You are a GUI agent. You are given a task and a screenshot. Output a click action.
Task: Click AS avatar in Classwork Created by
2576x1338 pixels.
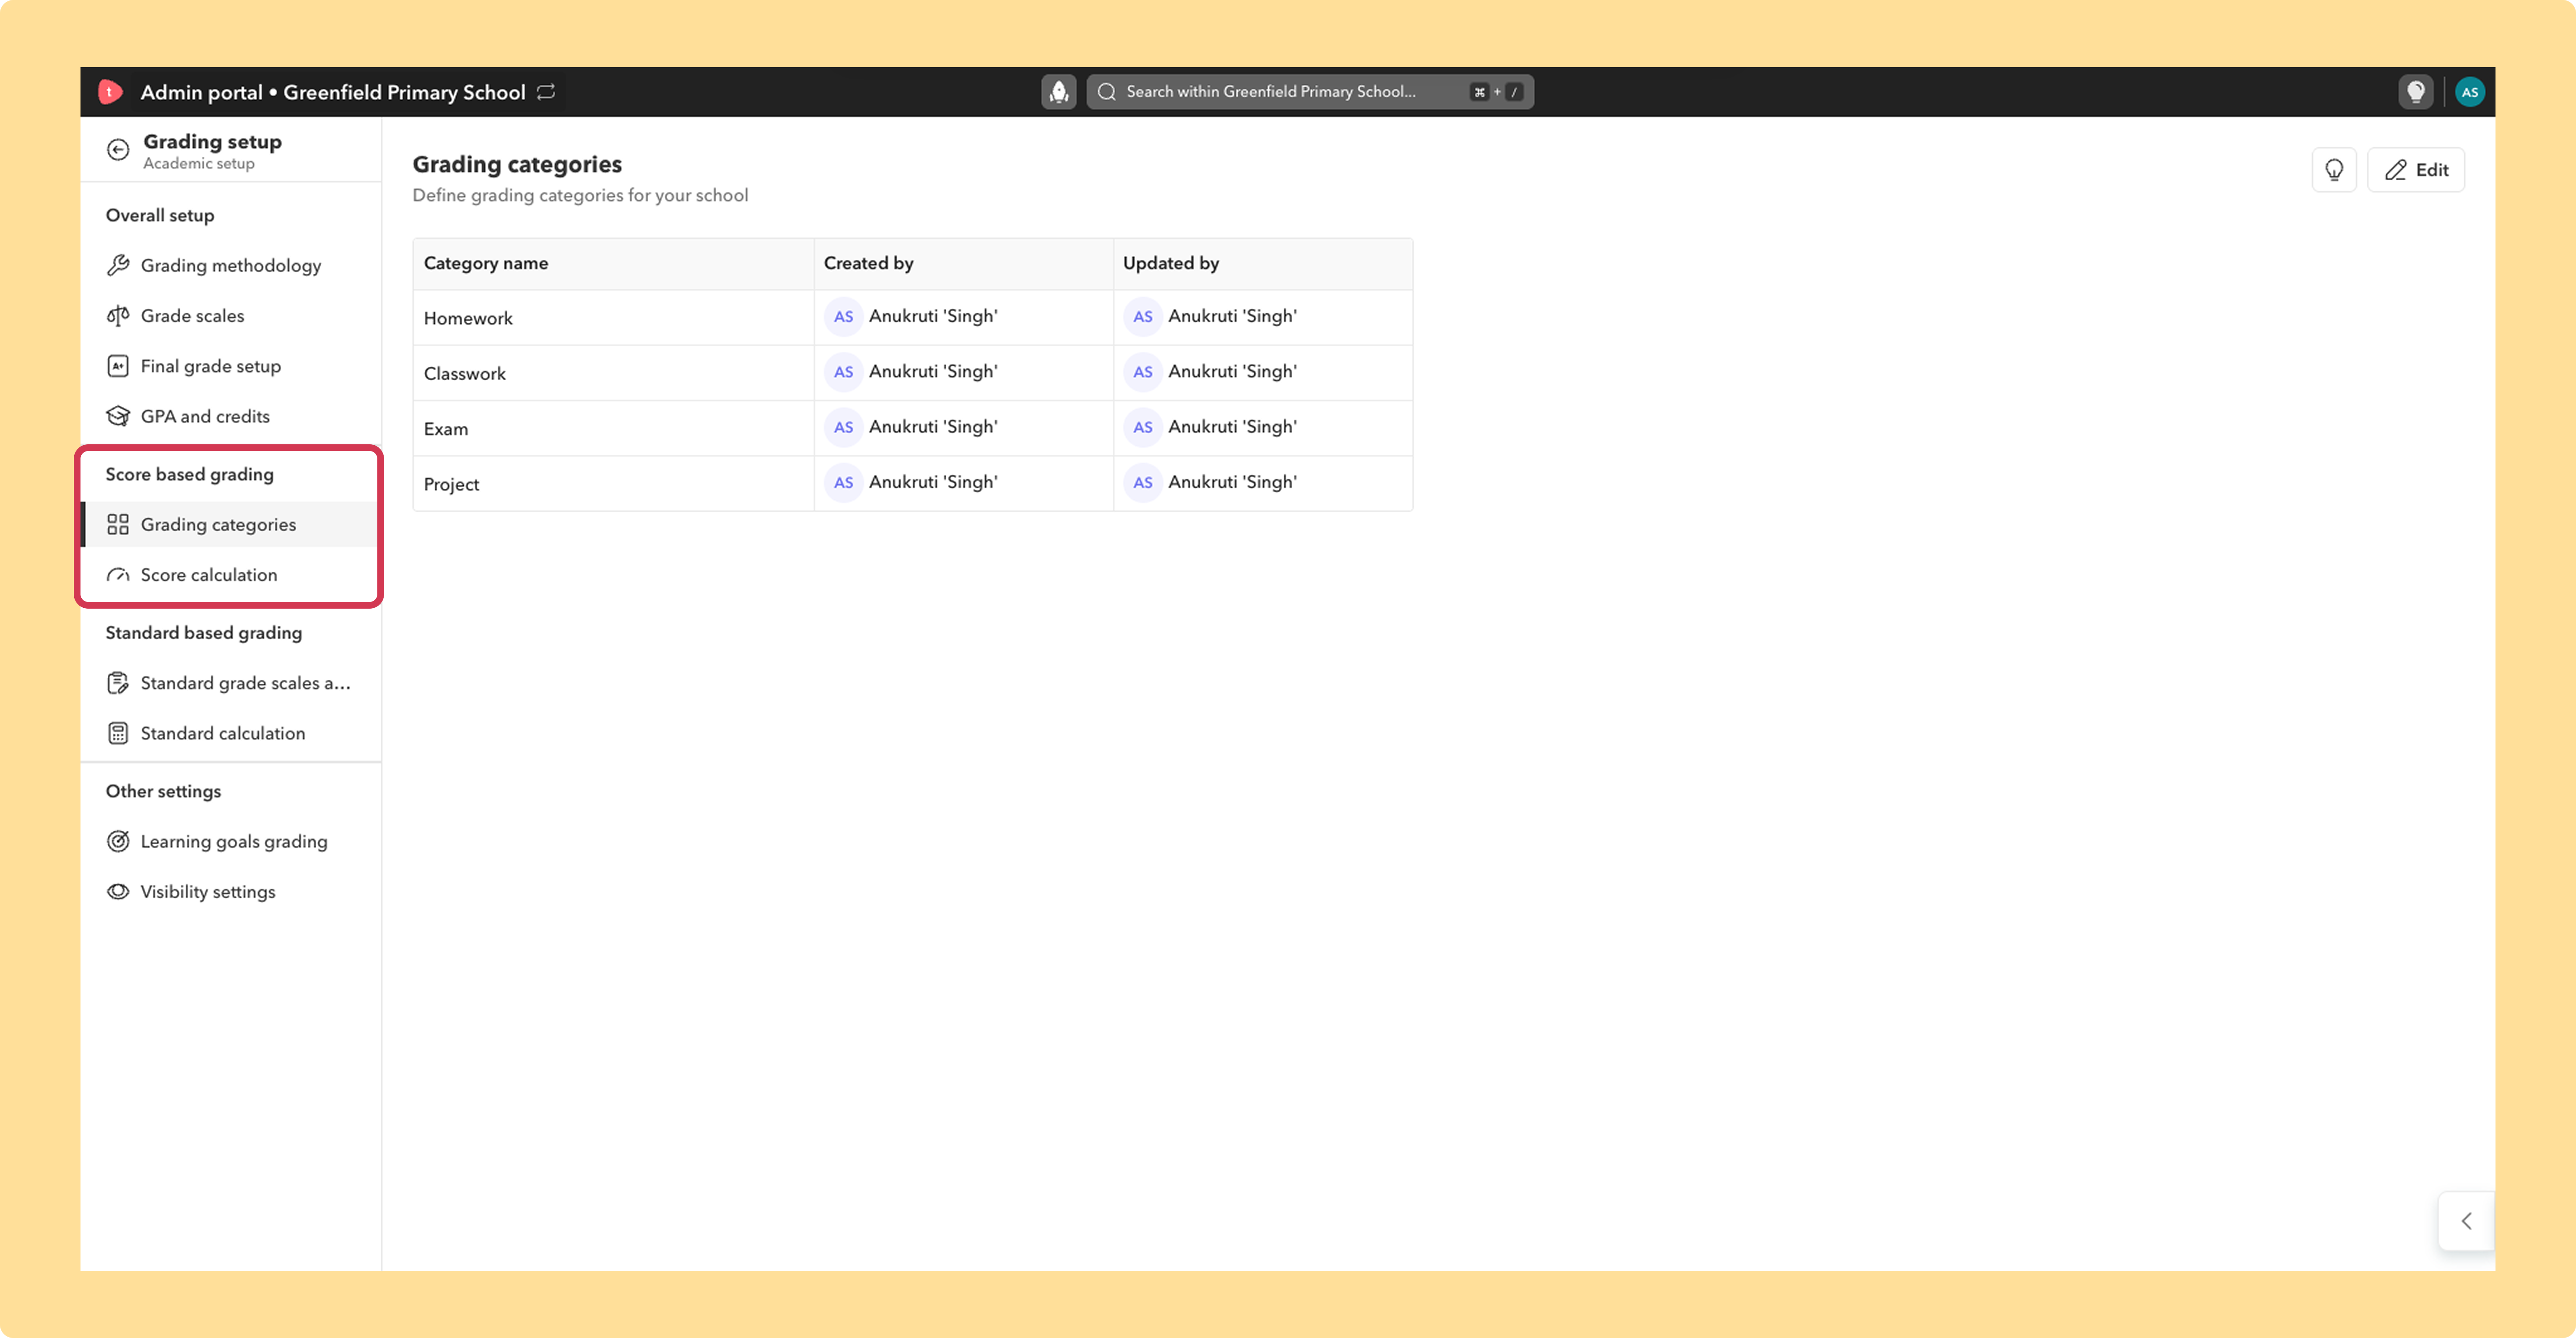(843, 372)
